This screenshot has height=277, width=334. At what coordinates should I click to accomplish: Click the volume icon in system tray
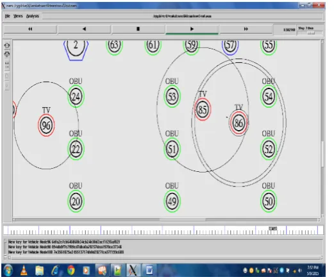(300, 271)
